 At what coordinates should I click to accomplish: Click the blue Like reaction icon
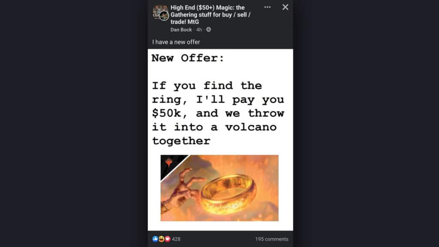coord(155,239)
